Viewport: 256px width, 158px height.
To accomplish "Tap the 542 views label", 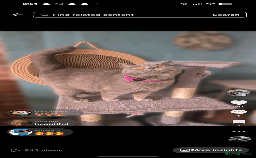I will 43,150.
